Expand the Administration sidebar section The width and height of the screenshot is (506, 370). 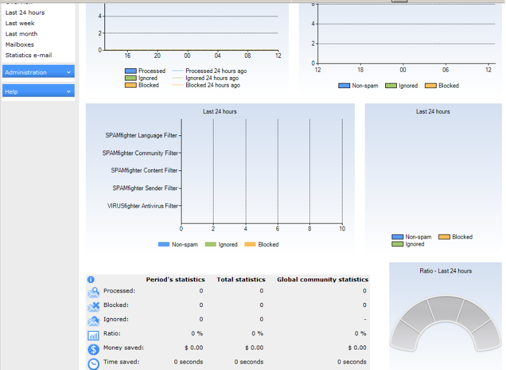39,72
